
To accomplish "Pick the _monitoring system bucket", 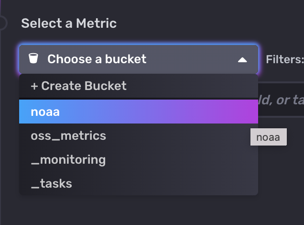I will 68,159.
